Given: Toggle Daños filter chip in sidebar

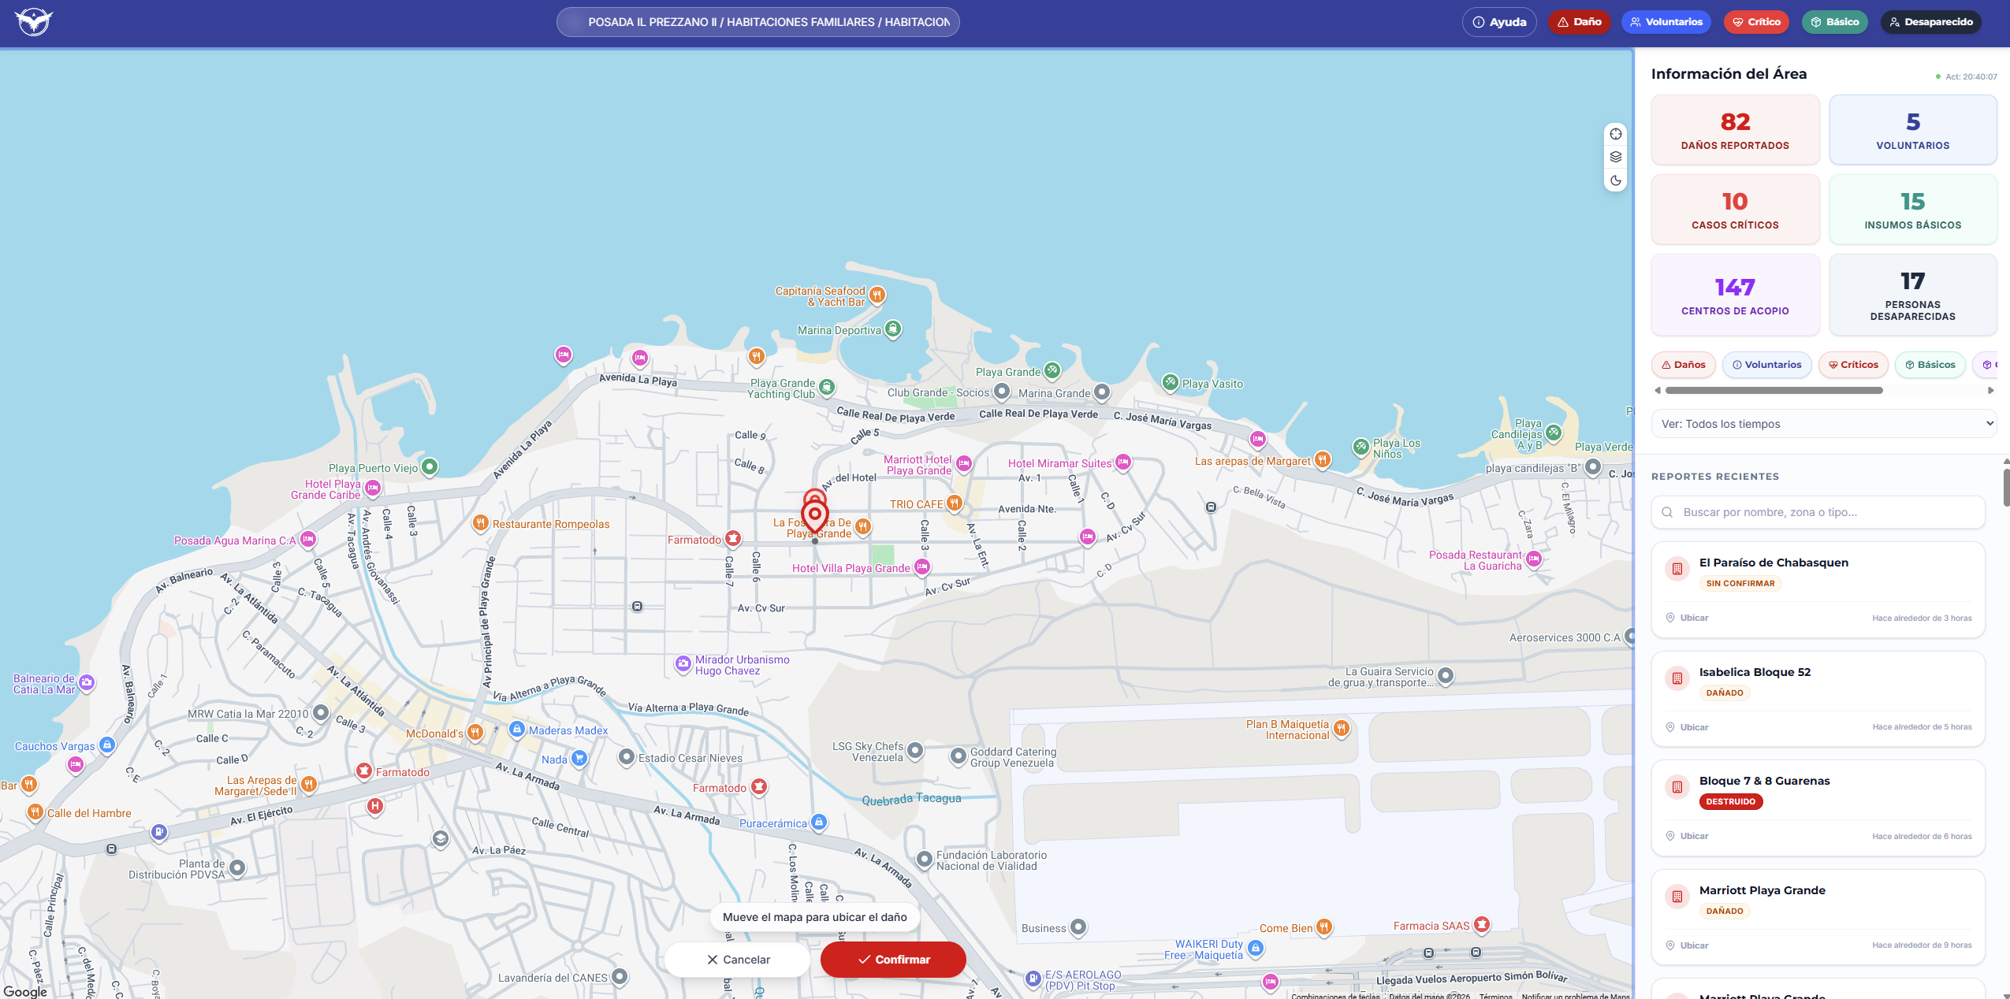Looking at the screenshot, I should (x=1683, y=365).
